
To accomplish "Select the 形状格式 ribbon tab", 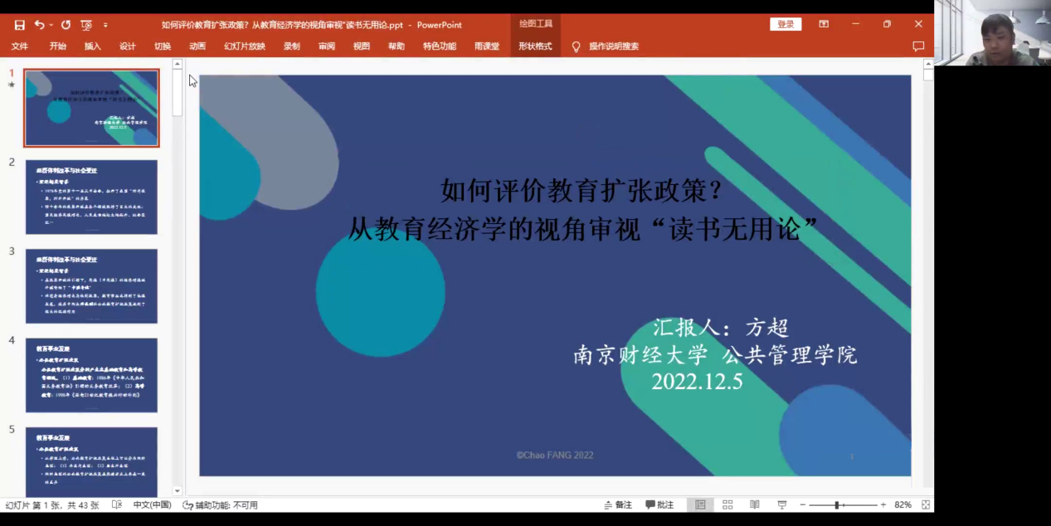I will coord(535,46).
